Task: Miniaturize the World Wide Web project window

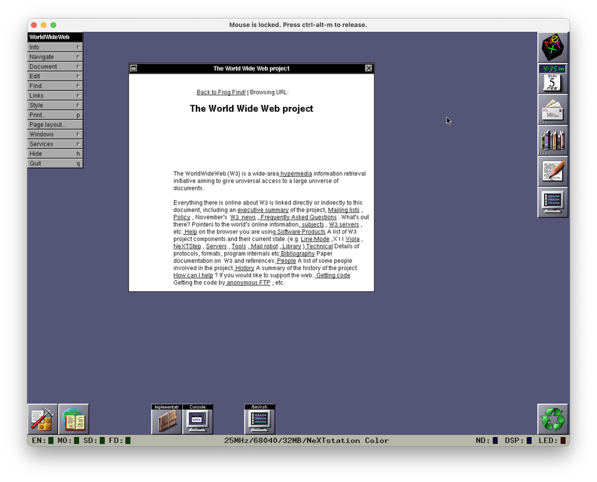Action: [134, 68]
